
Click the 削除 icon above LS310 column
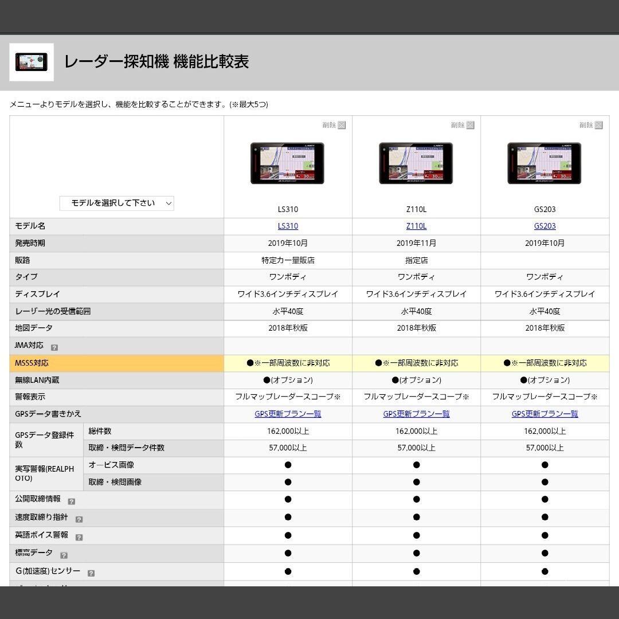[342, 125]
